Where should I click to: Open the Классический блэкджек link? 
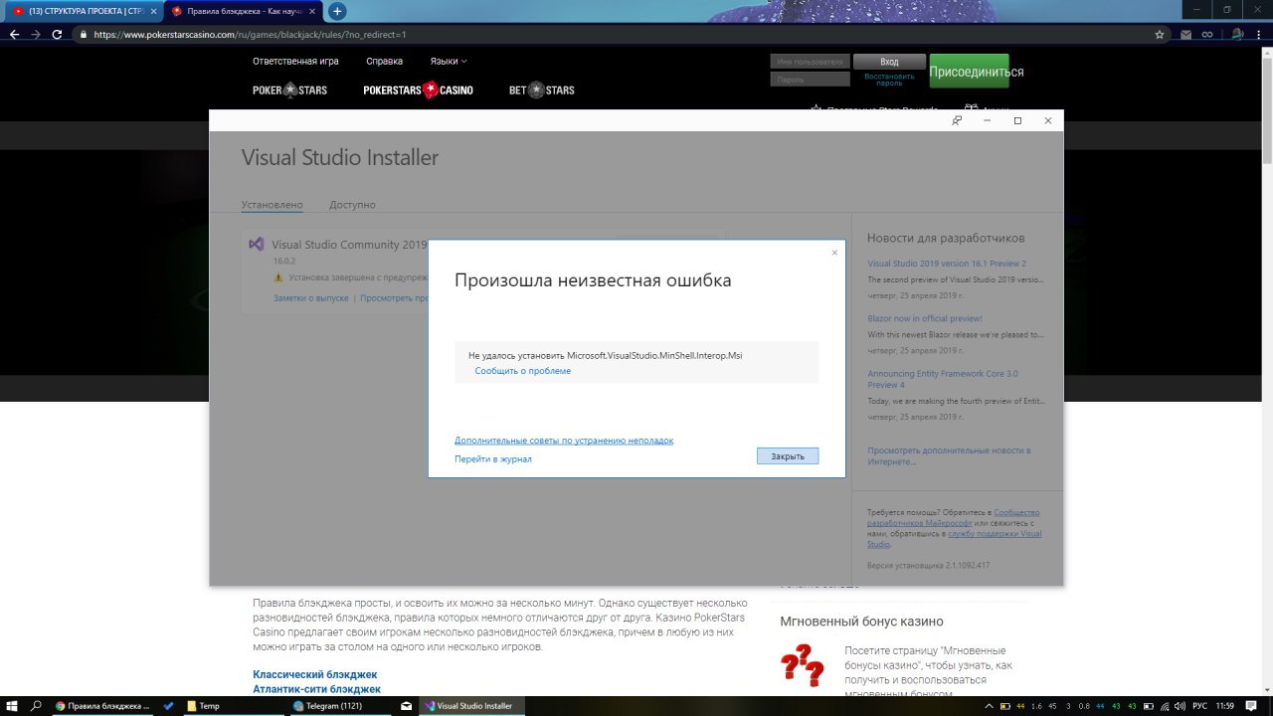coord(315,674)
